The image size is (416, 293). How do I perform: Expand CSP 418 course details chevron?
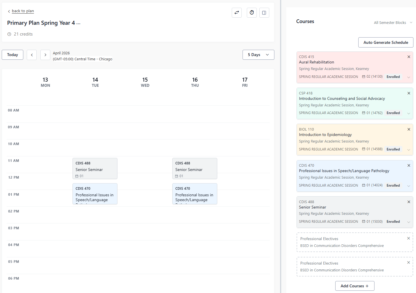pos(409,114)
